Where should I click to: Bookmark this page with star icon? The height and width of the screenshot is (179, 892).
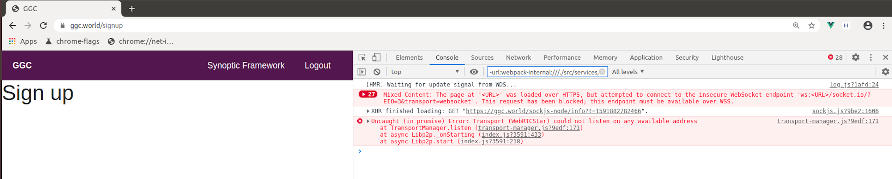pos(812,25)
